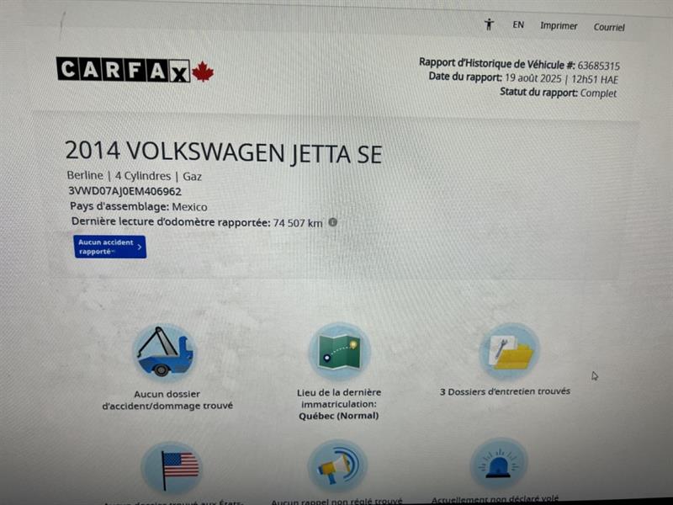
Task: Click the chevron arrow in the blue accident badge
Action: [140, 247]
